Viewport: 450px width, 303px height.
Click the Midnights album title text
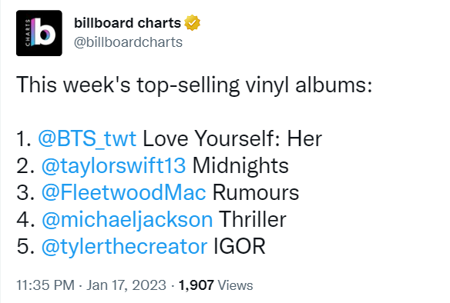coord(240,165)
